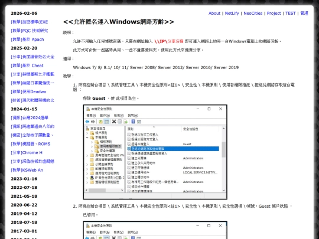Click Forward arrow icon in first embedded policy window
Screen dimensions: 319x239
click(x=93, y=122)
